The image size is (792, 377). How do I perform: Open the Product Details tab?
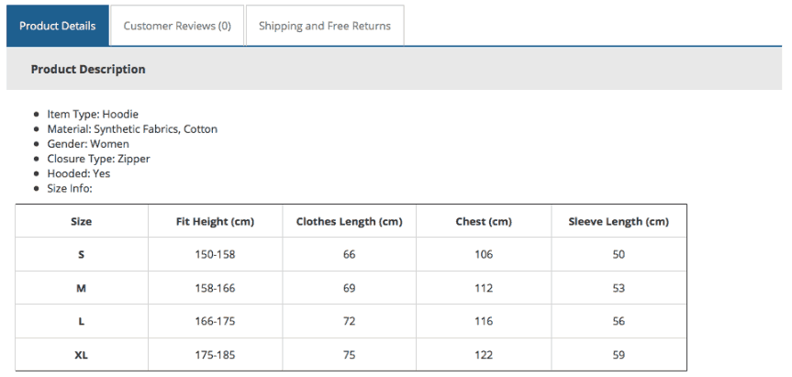[58, 26]
